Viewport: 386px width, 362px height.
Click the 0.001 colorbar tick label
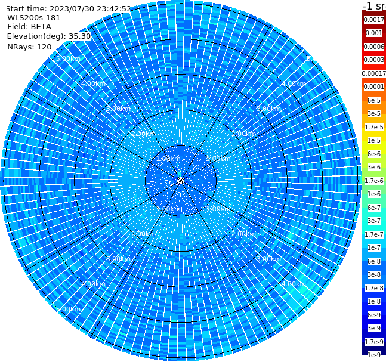(x=374, y=33)
